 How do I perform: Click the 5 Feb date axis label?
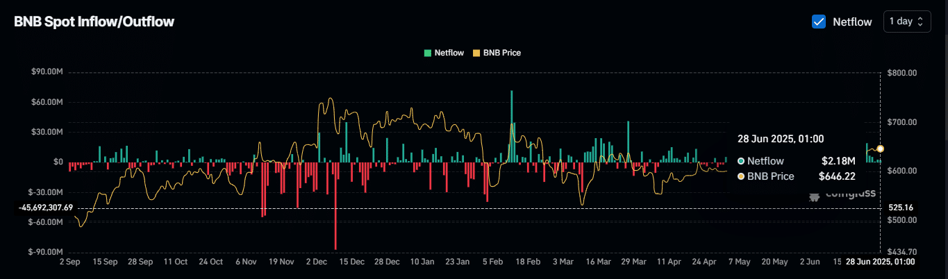point(492,262)
